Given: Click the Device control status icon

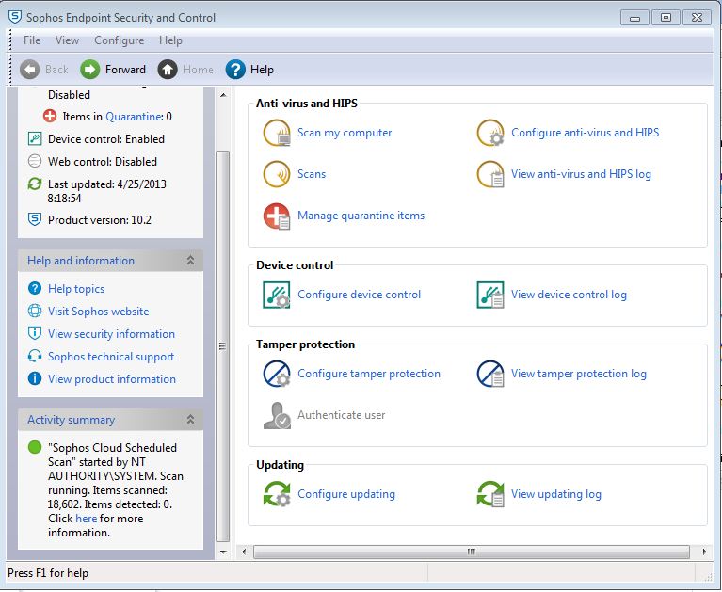Looking at the screenshot, I should coord(35,138).
